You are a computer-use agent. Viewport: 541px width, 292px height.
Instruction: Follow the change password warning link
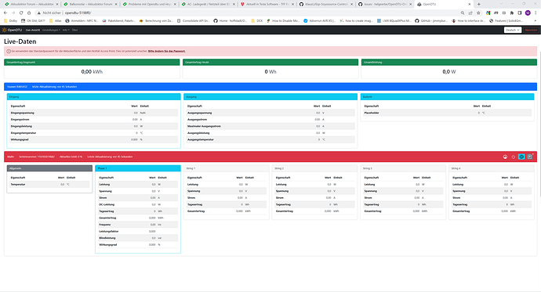167,51
